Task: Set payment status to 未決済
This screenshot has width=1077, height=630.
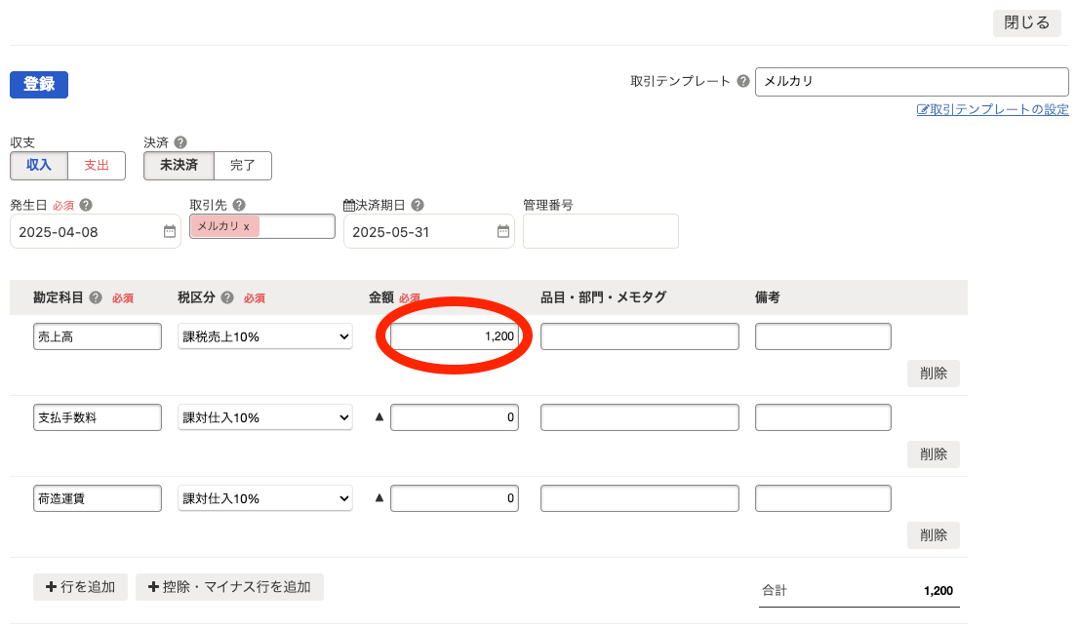Action: tap(177, 165)
